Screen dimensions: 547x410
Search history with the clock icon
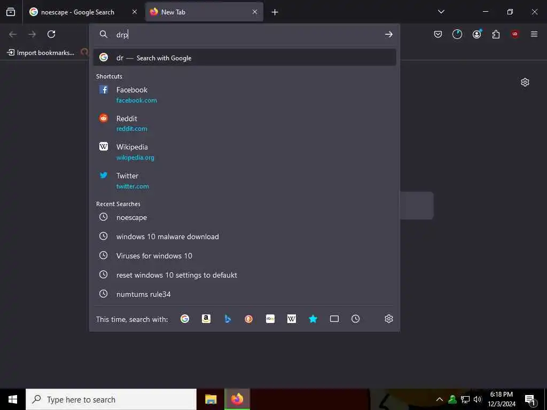coord(355,319)
